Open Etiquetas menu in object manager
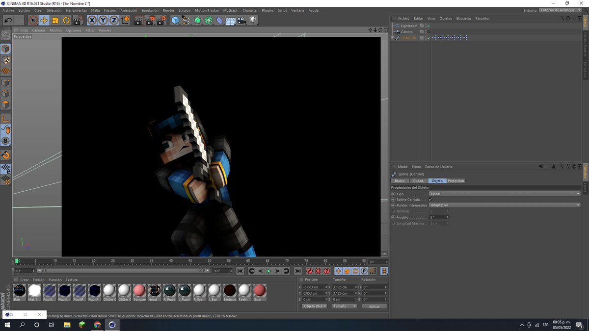Screen dimensions: 589x331 tap(463, 19)
